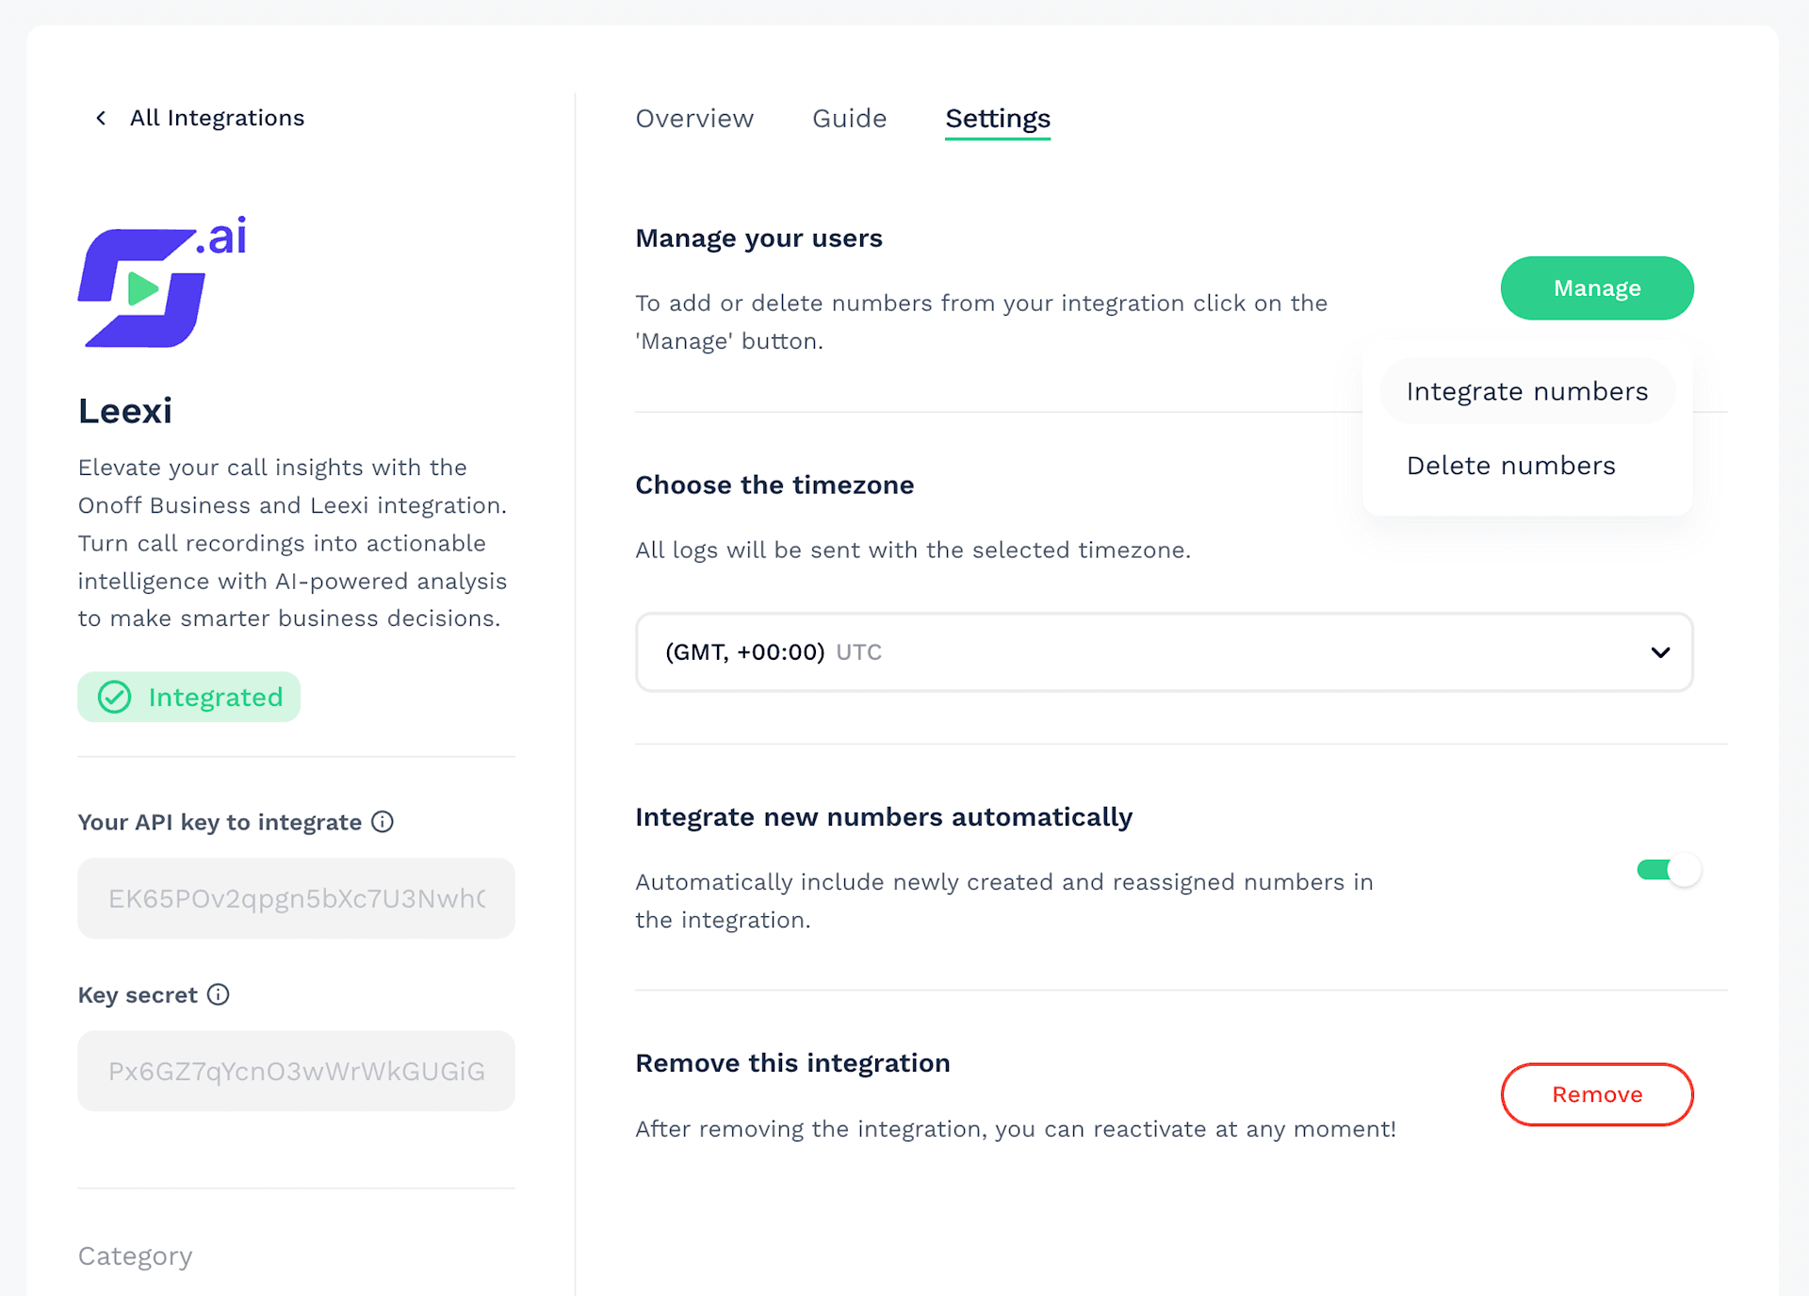Go back to All Integrations

(217, 118)
